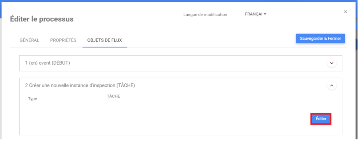
Task: Open the PROPRIÉTÉS tab
Action: click(x=63, y=40)
